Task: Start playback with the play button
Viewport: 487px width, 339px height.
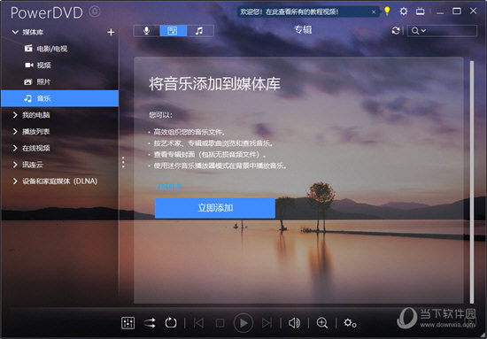Action: pos(243,323)
